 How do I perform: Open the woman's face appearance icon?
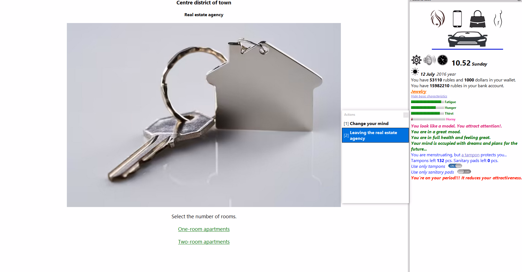438,19
